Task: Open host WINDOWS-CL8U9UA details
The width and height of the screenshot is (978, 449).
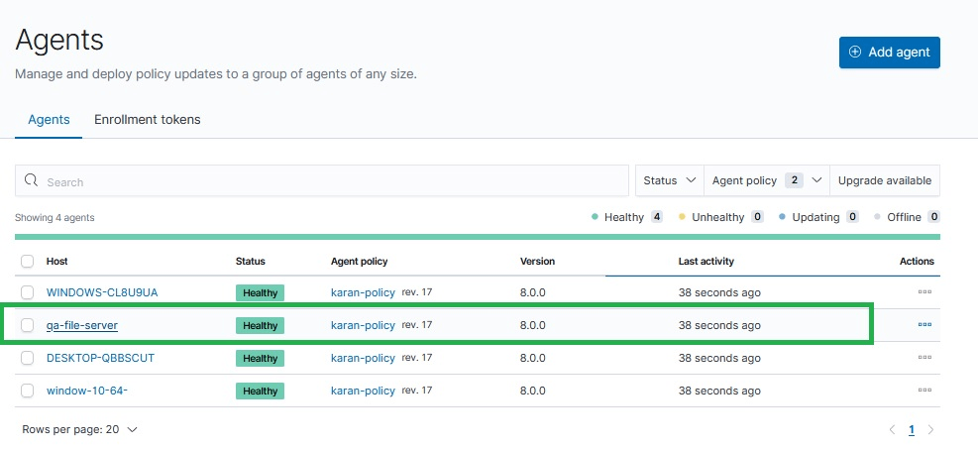Action: click(102, 292)
